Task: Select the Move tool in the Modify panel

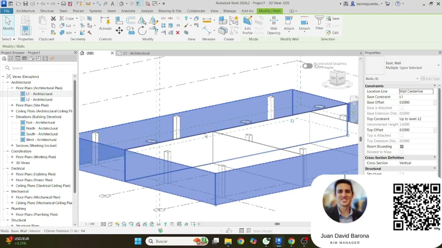Action: click(119, 31)
